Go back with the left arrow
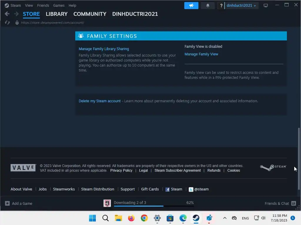Viewport: 301px width, 225px height. tap(7, 14)
